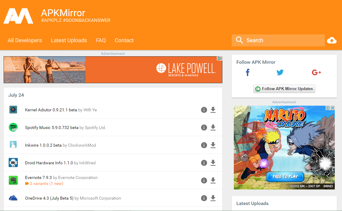Open developer Microsoft Corporation link
Image resolution: width=342 pixels, height=211 pixels.
coord(100,198)
